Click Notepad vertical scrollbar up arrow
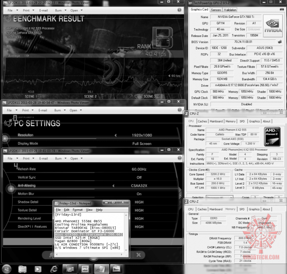Screen dimensions: 287x274 tap(126, 215)
